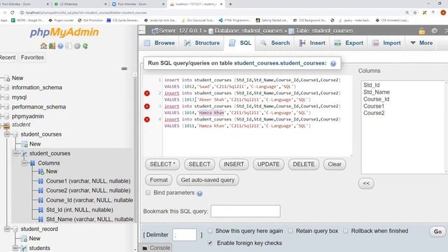448x252 pixels.
Task: Click the address bar URL
Action: (x=85, y=13)
